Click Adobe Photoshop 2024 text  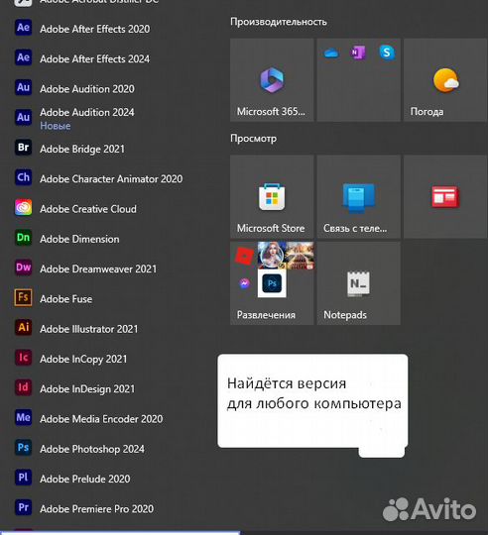click(x=92, y=449)
